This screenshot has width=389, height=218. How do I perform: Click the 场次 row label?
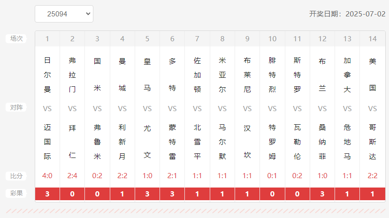[x=16, y=38]
